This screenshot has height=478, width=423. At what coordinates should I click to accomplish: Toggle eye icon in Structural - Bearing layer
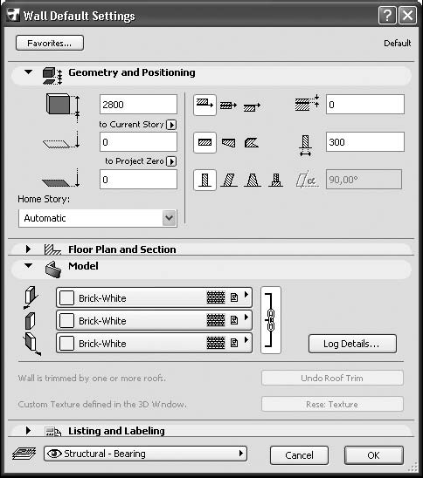pos(54,454)
